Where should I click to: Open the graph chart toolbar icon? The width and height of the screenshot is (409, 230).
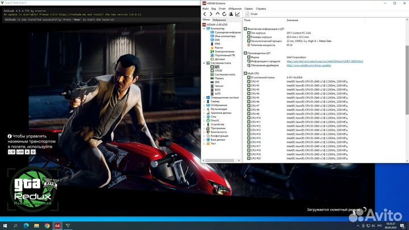[x=237, y=14]
